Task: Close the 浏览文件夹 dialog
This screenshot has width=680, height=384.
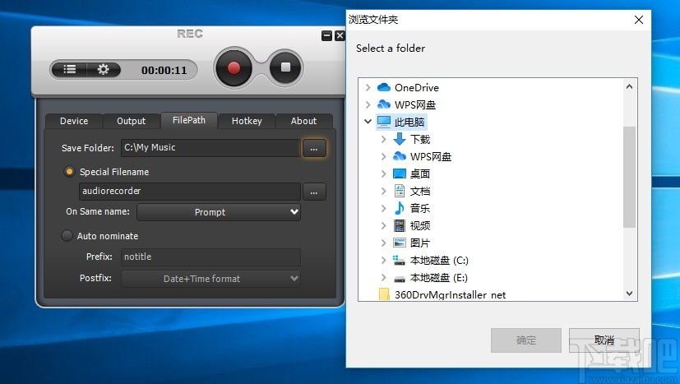Action: (639, 20)
